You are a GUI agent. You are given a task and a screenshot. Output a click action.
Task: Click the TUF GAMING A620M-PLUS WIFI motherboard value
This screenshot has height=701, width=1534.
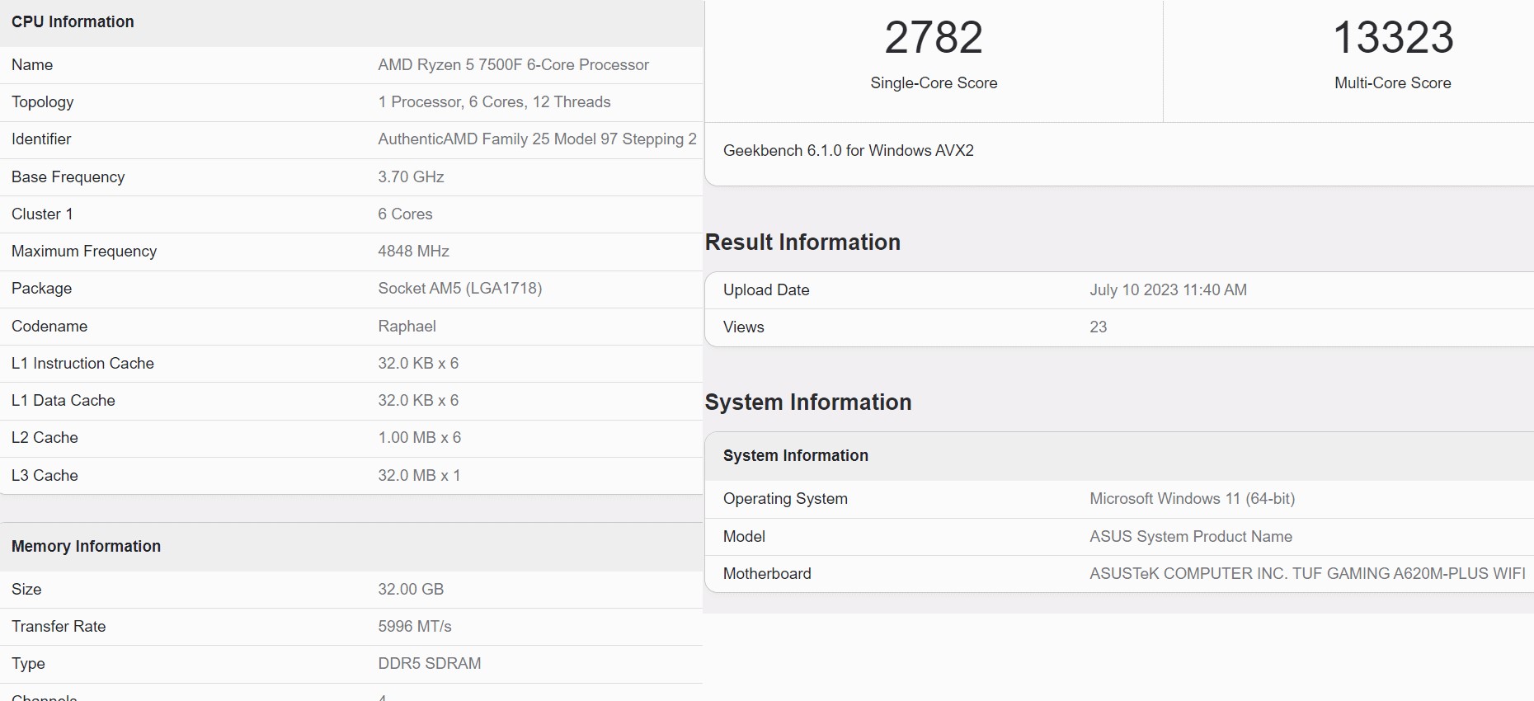pos(1306,574)
